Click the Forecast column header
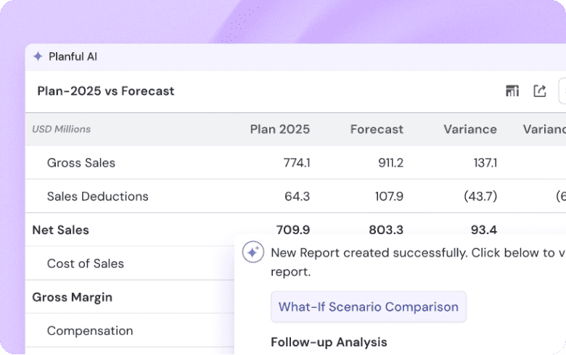This screenshot has height=355, width=566. 377,129
